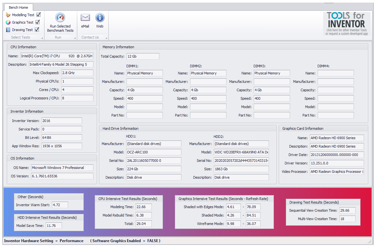Click the Model Save Time 11.76 field
The image size is (378, 246).
coord(54,226)
